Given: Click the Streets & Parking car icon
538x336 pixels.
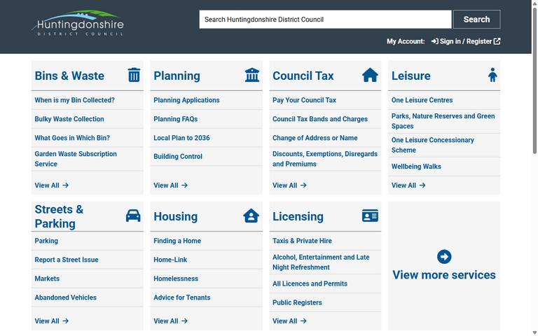Looking at the screenshot, I should click(x=133, y=216).
